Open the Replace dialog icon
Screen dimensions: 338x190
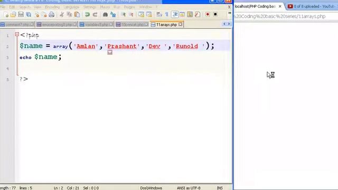pyautogui.click(x=113, y=15)
